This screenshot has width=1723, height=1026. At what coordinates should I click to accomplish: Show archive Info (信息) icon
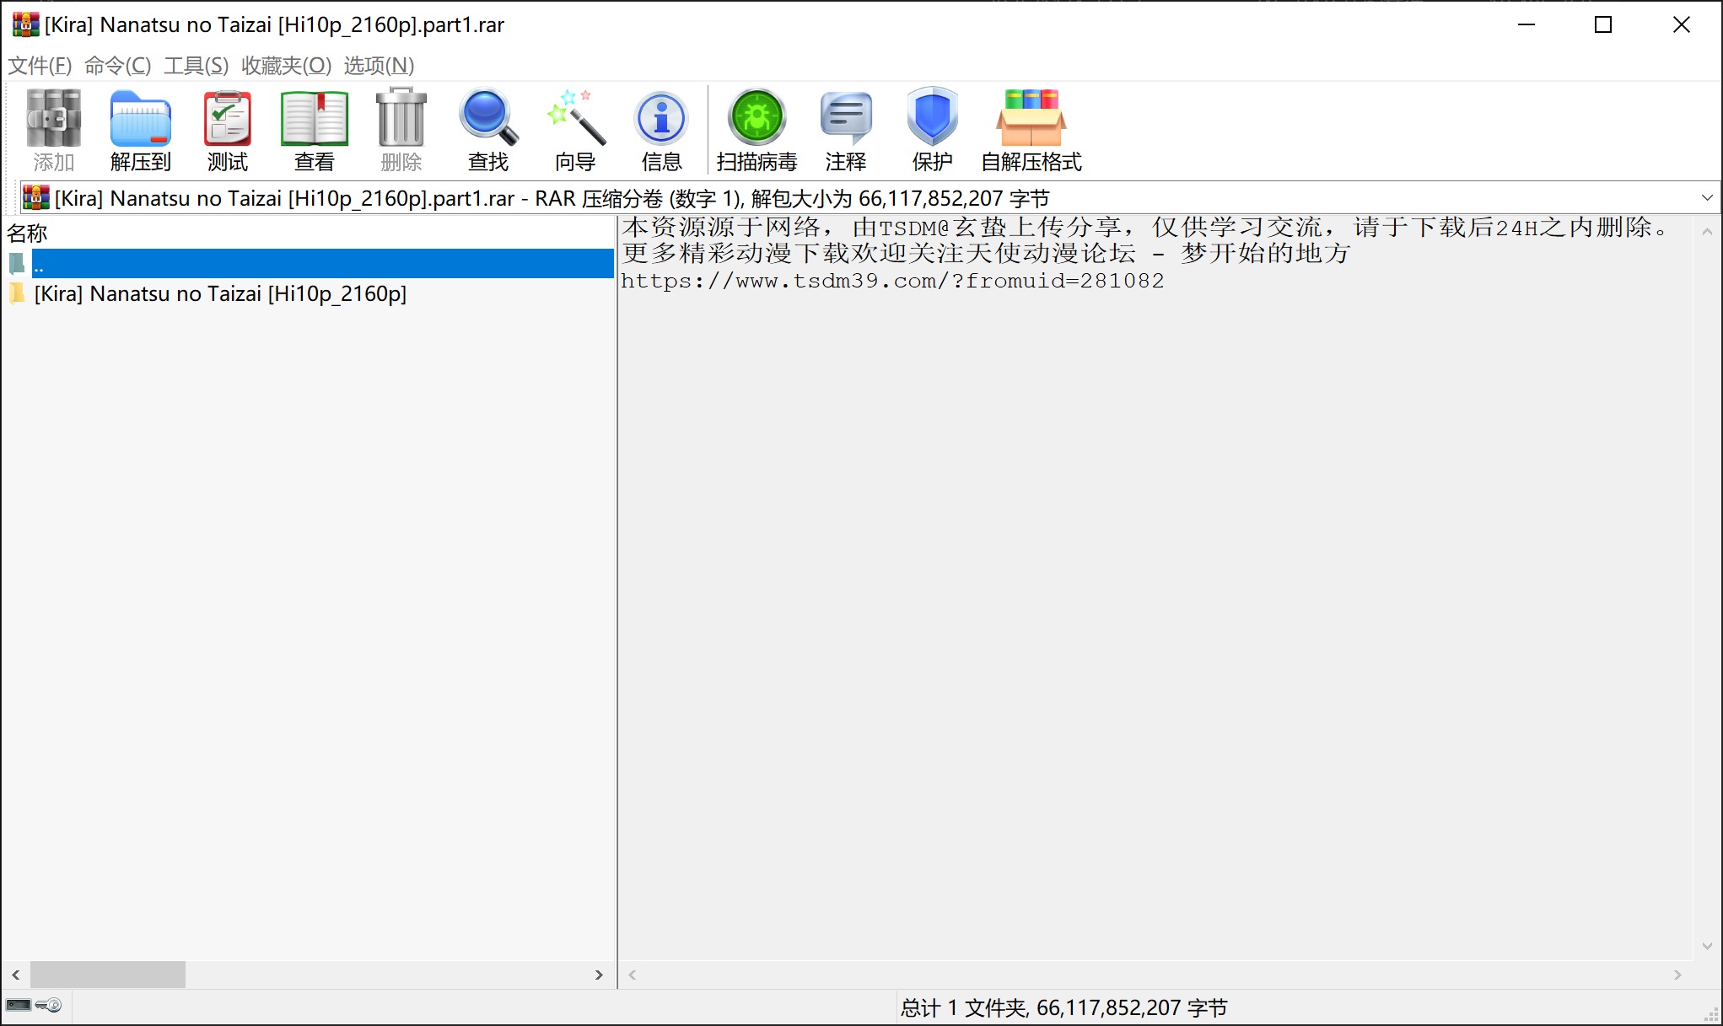[661, 128]
